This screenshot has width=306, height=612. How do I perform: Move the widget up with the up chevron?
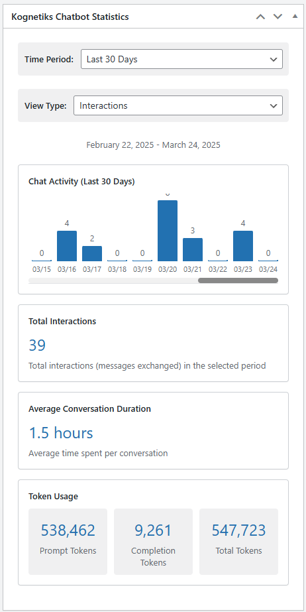pyautogui.click(x=260, y=17)
